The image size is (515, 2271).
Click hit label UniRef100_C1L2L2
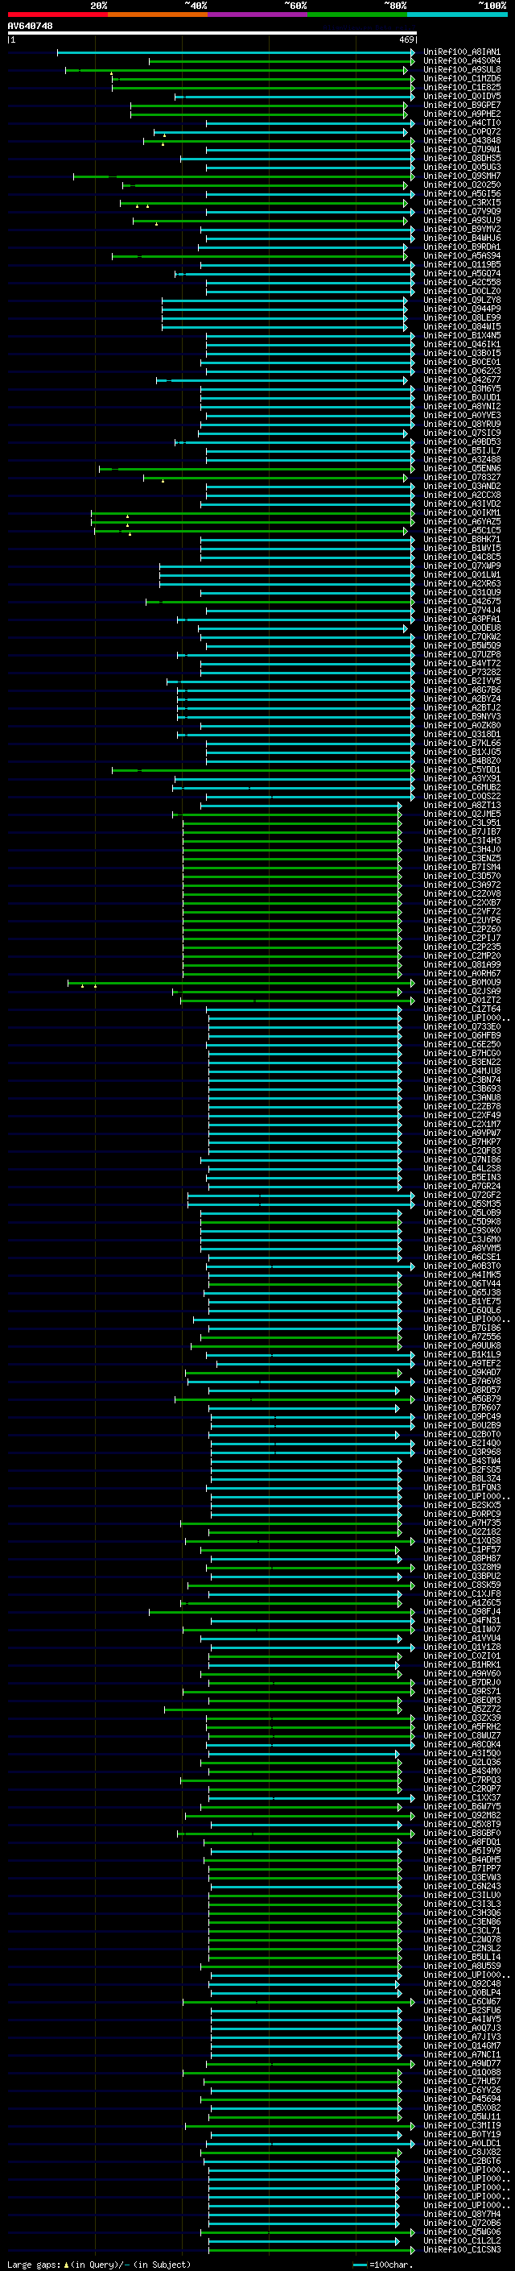pyautogui.click(x=461, y=2240)
